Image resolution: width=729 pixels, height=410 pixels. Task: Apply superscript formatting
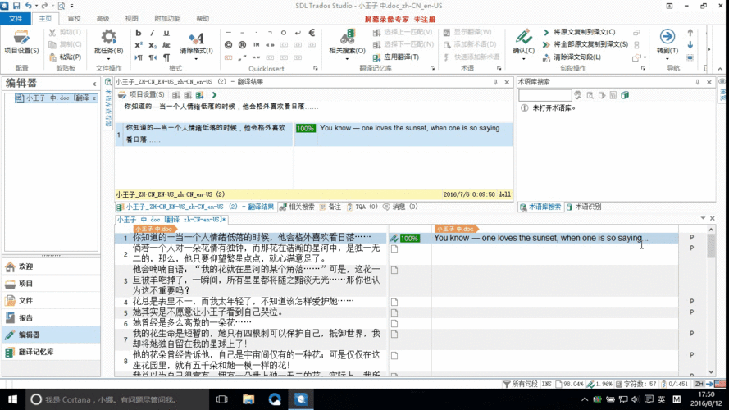tap(138, 45)
